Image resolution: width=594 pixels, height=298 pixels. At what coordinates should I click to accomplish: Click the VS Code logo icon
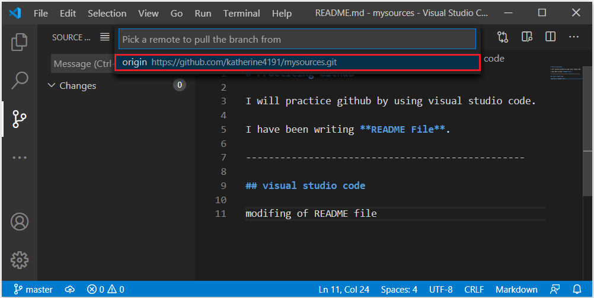click(x=15, y=13)
